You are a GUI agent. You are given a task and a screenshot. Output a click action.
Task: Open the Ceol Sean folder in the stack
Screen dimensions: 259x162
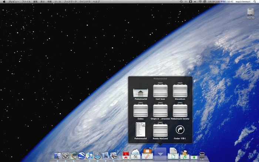click(x=160, y=91)
